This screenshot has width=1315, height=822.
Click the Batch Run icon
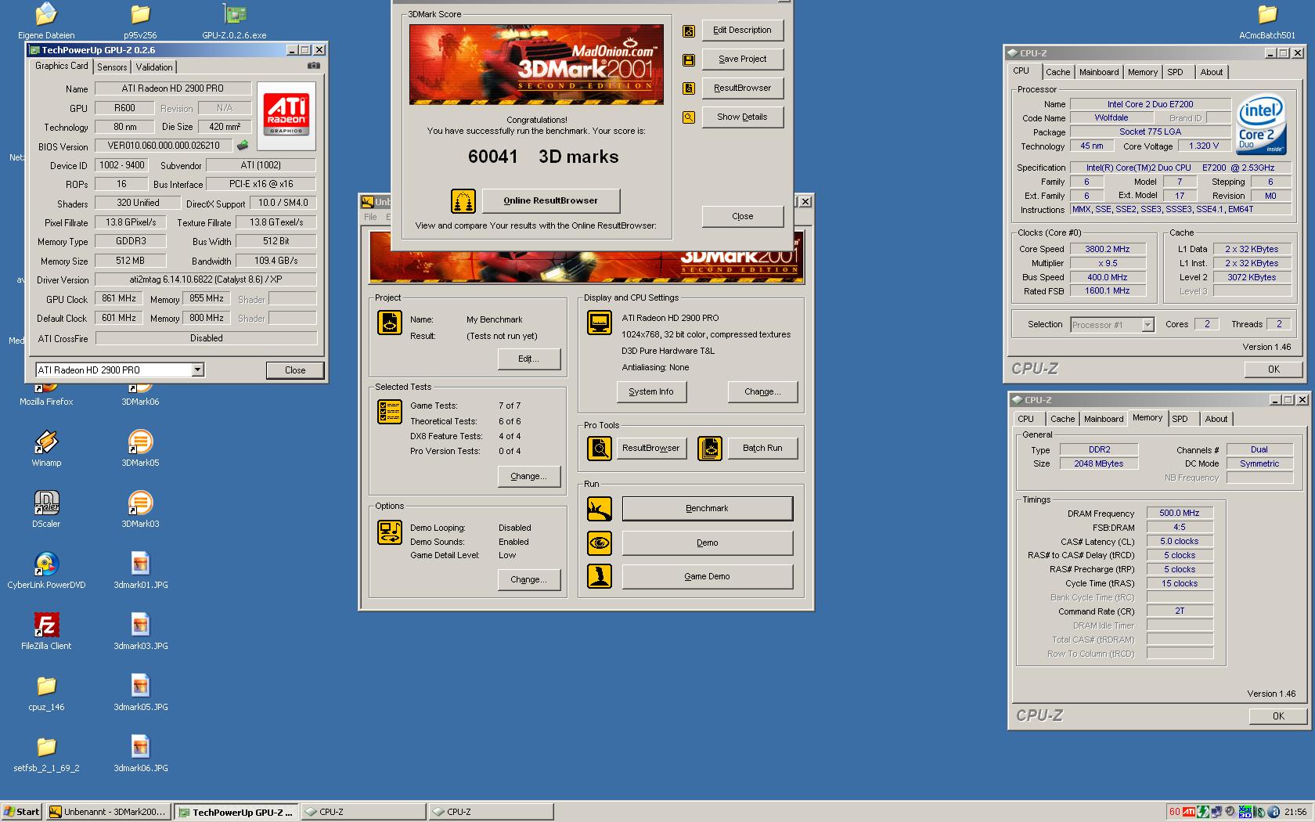(x=710, y=449)
